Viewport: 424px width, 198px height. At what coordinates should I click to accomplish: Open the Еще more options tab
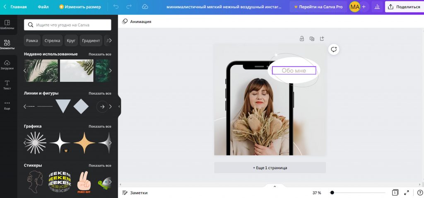point(7,105)
